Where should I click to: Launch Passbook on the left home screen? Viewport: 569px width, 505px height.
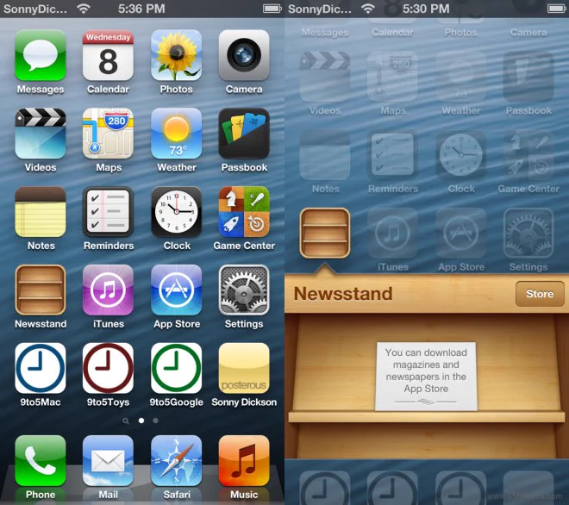244,134
